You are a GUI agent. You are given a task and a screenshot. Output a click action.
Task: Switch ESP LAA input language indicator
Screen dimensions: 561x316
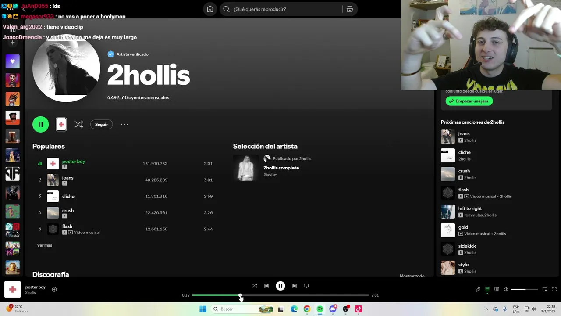tap(516, 309)
